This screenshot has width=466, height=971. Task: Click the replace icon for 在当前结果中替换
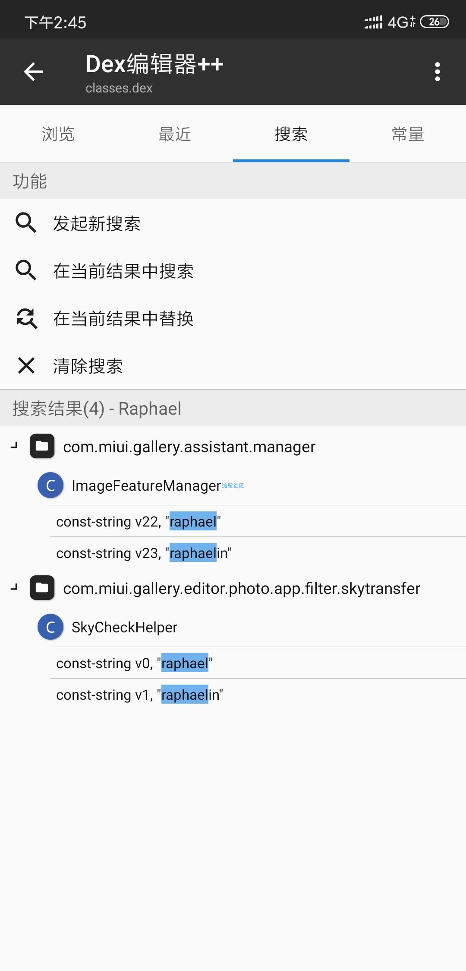tap(26, 318)
